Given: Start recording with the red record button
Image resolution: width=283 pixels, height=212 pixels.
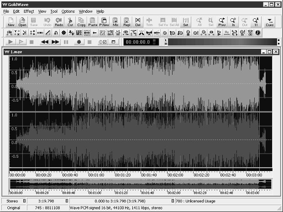Looking at the screenshot, I should 79,42.
